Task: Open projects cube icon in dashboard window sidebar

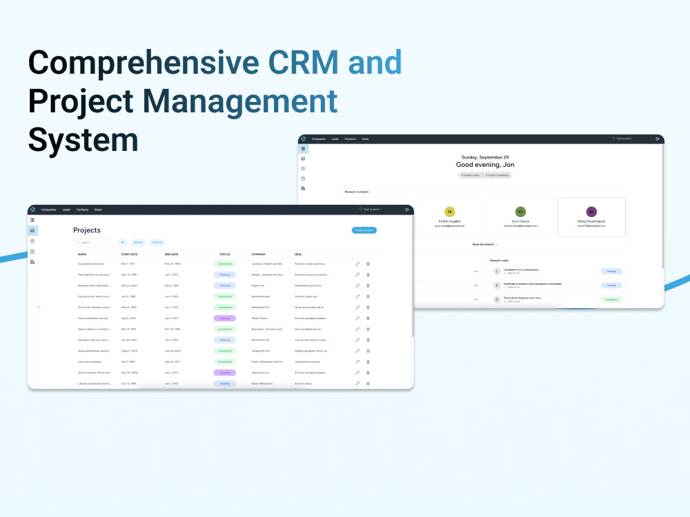Action: click(x=303, y=159)
